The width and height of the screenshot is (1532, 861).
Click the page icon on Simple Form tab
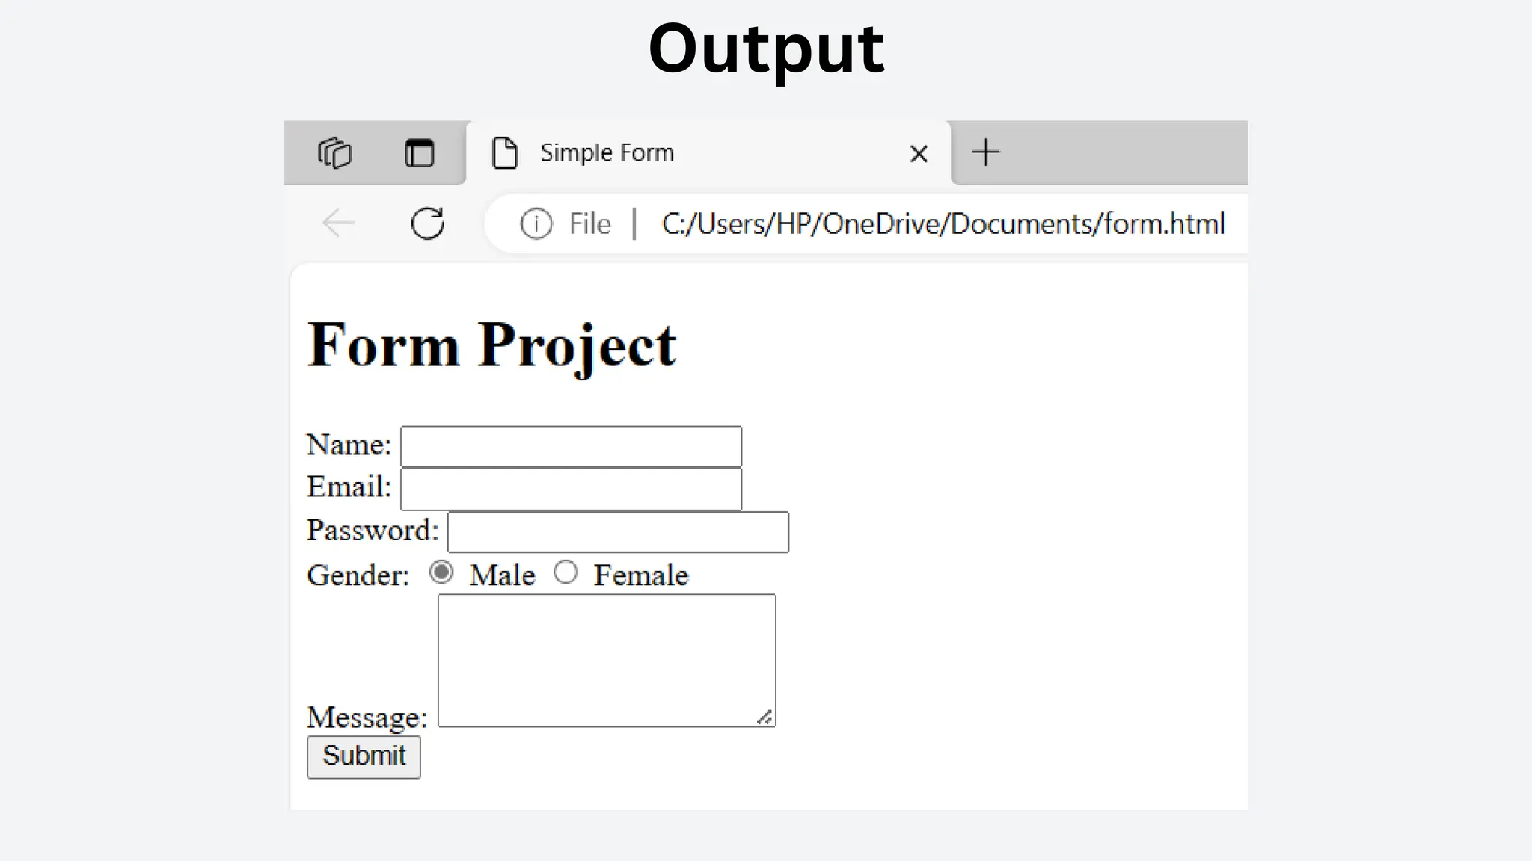pyautogui.click(x=505, y=153)
